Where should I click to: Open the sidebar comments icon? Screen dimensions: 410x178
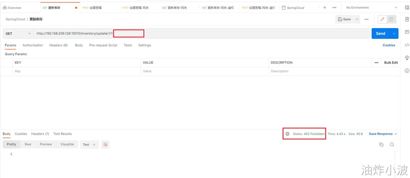coord(407,32)
